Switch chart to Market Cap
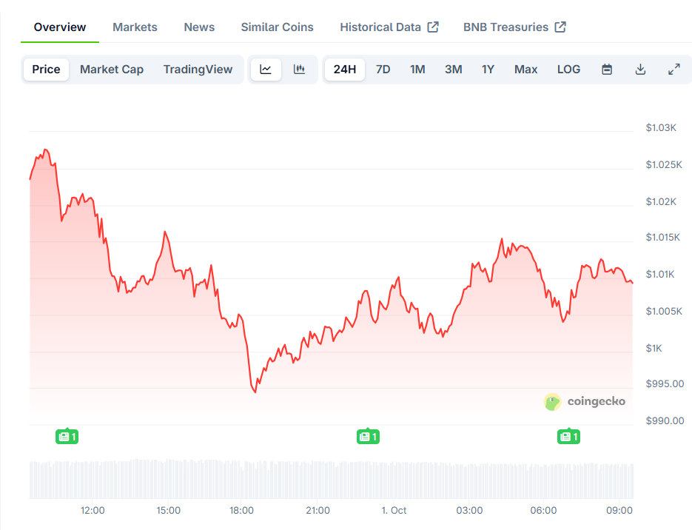The height and width of the screenshot is (530, 692). (x=112, y=70)
